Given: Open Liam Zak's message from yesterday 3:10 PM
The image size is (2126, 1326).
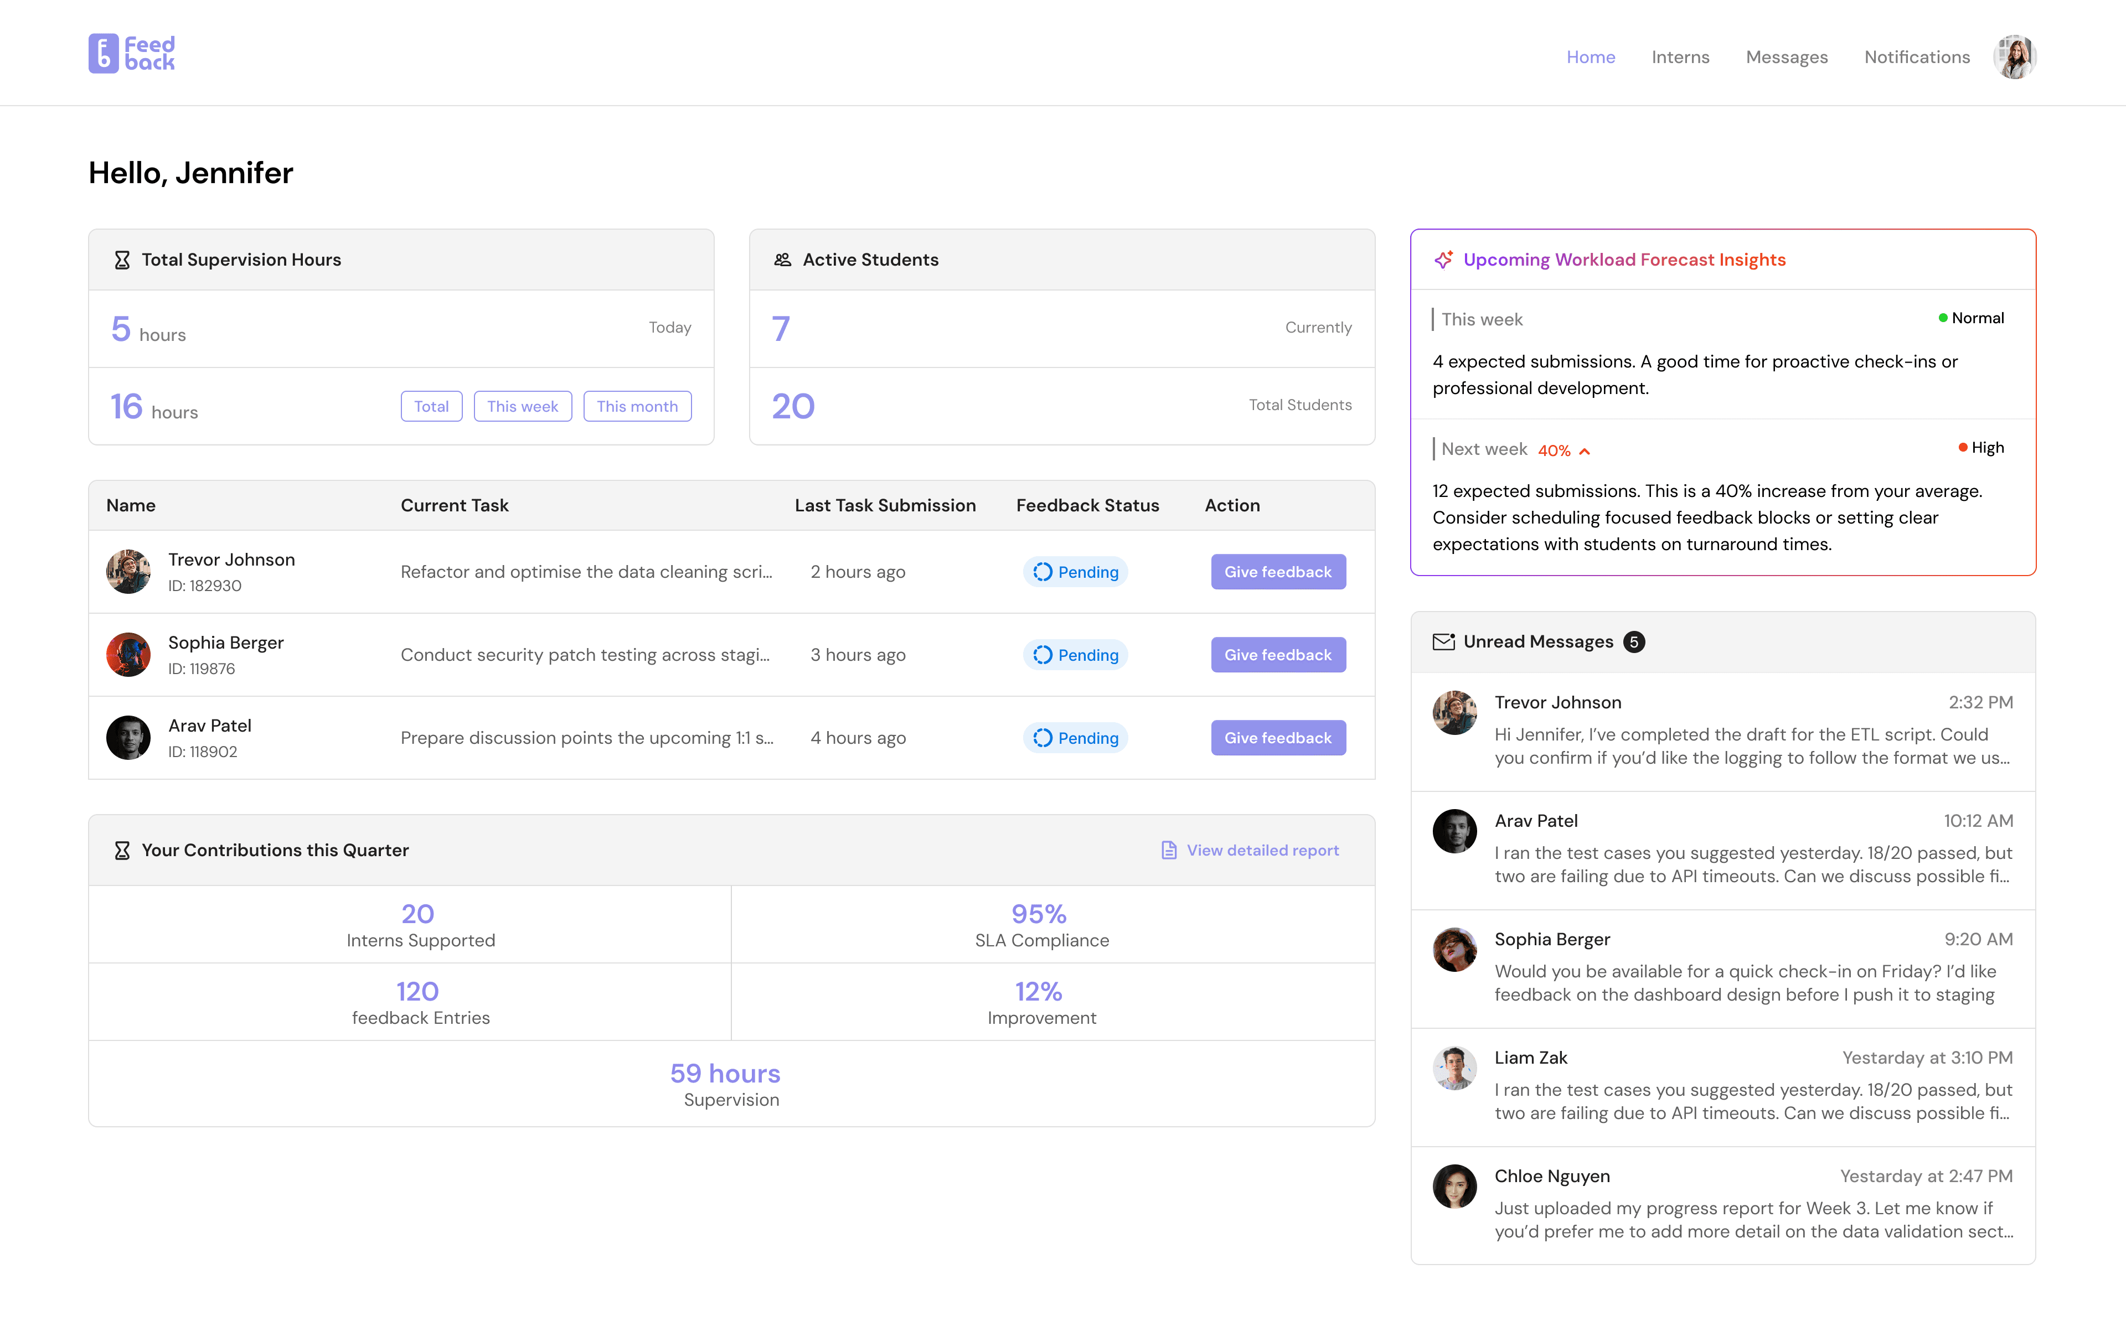Looking at the screenshot, I should (1722, 1087).
